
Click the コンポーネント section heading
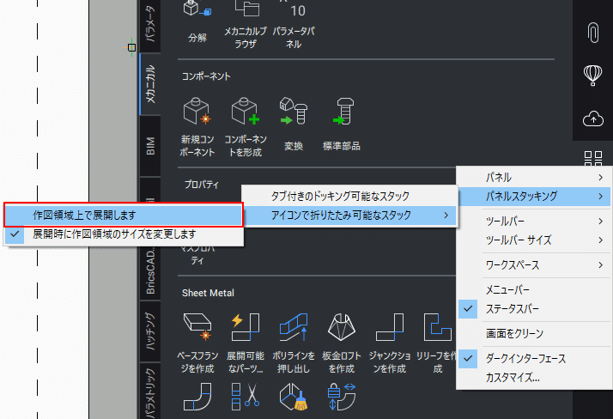206,76
